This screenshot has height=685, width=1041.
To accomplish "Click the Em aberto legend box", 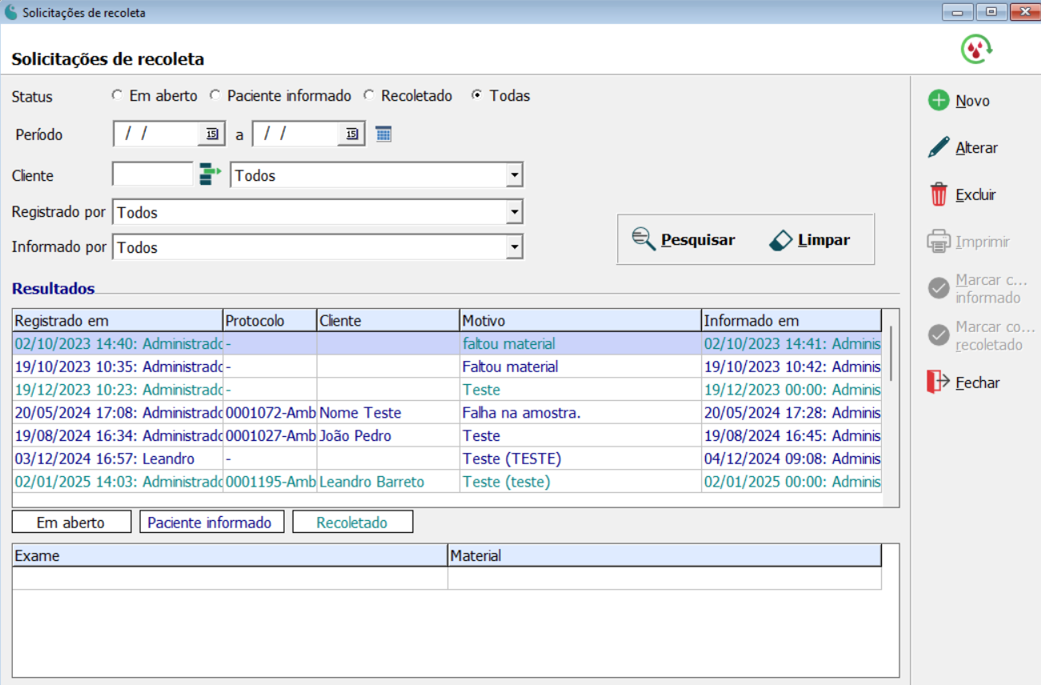I will pyautogui.click(x=71, y=523).
